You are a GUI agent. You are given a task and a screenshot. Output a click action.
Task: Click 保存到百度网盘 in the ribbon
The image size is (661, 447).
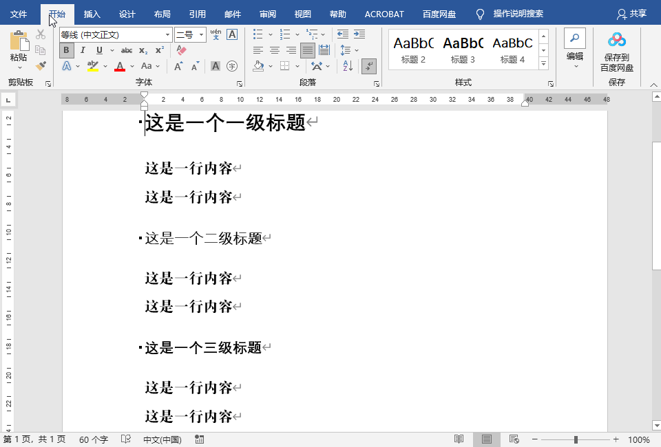(616, 52)
